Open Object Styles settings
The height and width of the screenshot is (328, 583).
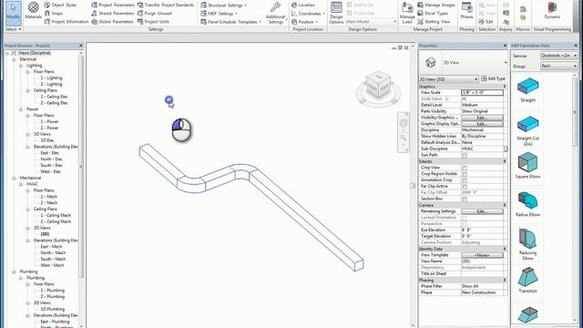(60, 5)
